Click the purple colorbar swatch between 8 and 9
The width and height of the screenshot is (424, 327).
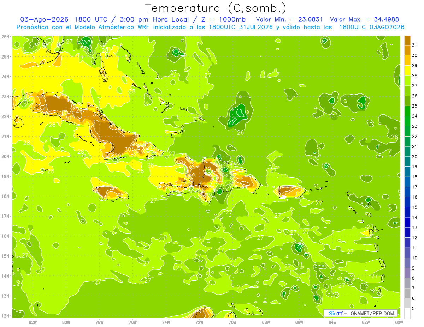coord(407,273)
